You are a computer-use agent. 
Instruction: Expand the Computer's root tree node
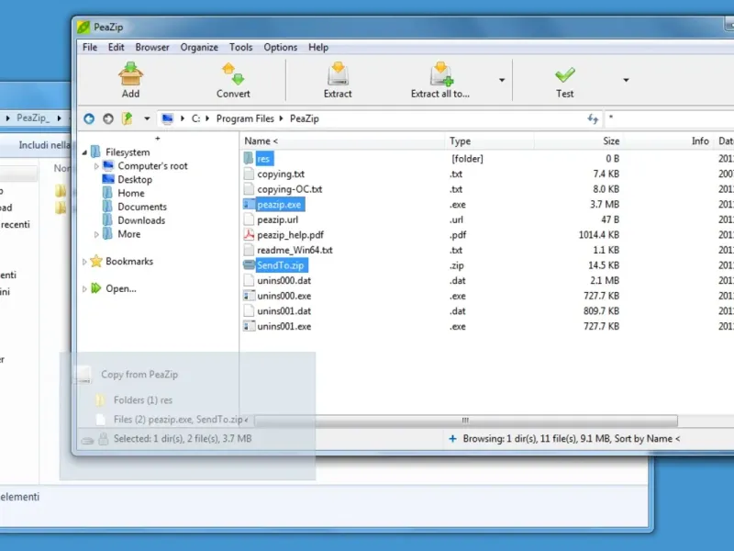pos(96,166)
